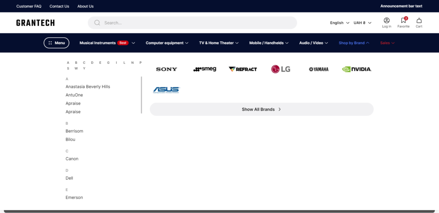
Task: Focus the Search input field
Action: coord(192,23)
